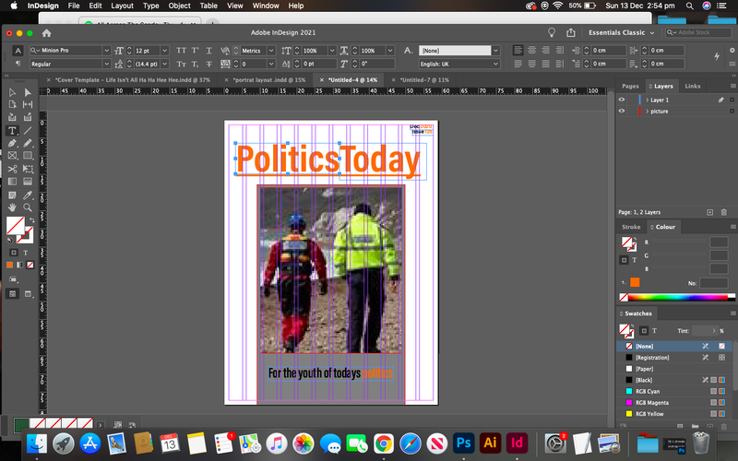Toggle visibility eye for Layer 1
Image resolution: width=738 pixels, height=461 pixels.
(x=621, y=100)
